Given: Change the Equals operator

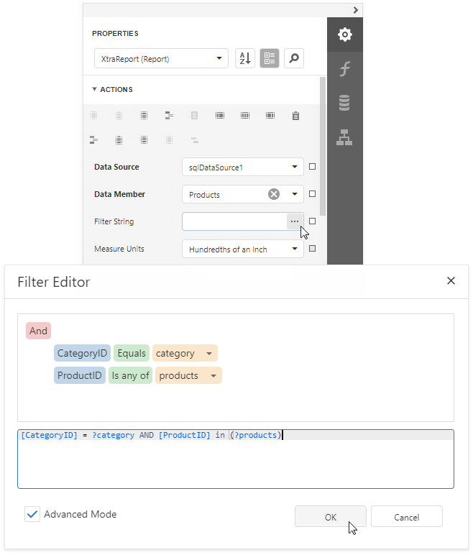Looking at the screenshot, I should 132,353.
